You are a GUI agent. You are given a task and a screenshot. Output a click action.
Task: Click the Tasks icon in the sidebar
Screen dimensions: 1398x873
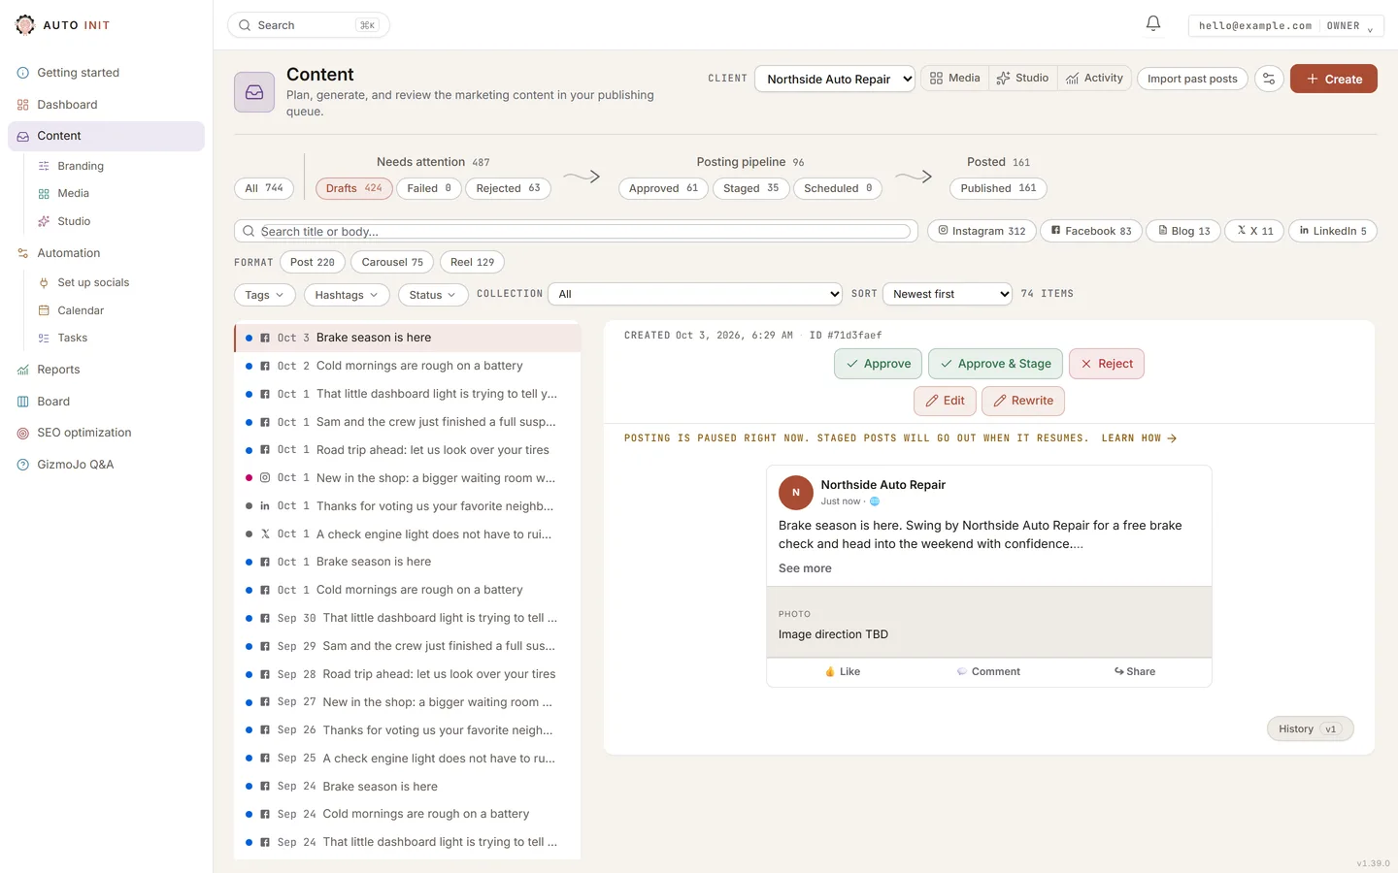tap(44, 339)
